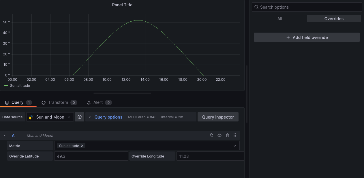This screenshot has width=364, height=178.
Task: Duplicate query A with copy icon
Action: coord(211,135)
